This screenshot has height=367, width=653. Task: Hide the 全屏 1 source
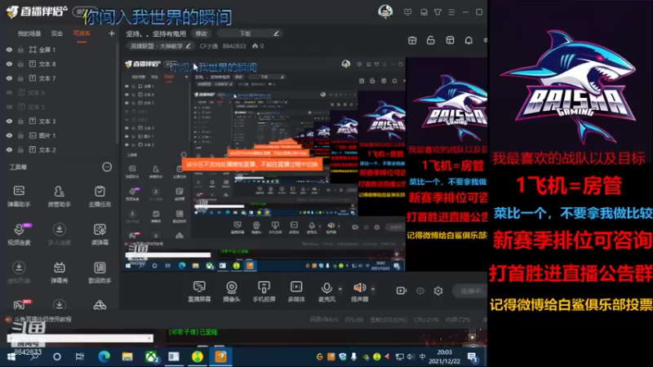(9, 50)
